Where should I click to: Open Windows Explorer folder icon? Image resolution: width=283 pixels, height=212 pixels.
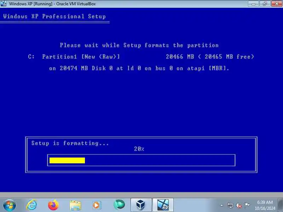(x=75, y=205)
